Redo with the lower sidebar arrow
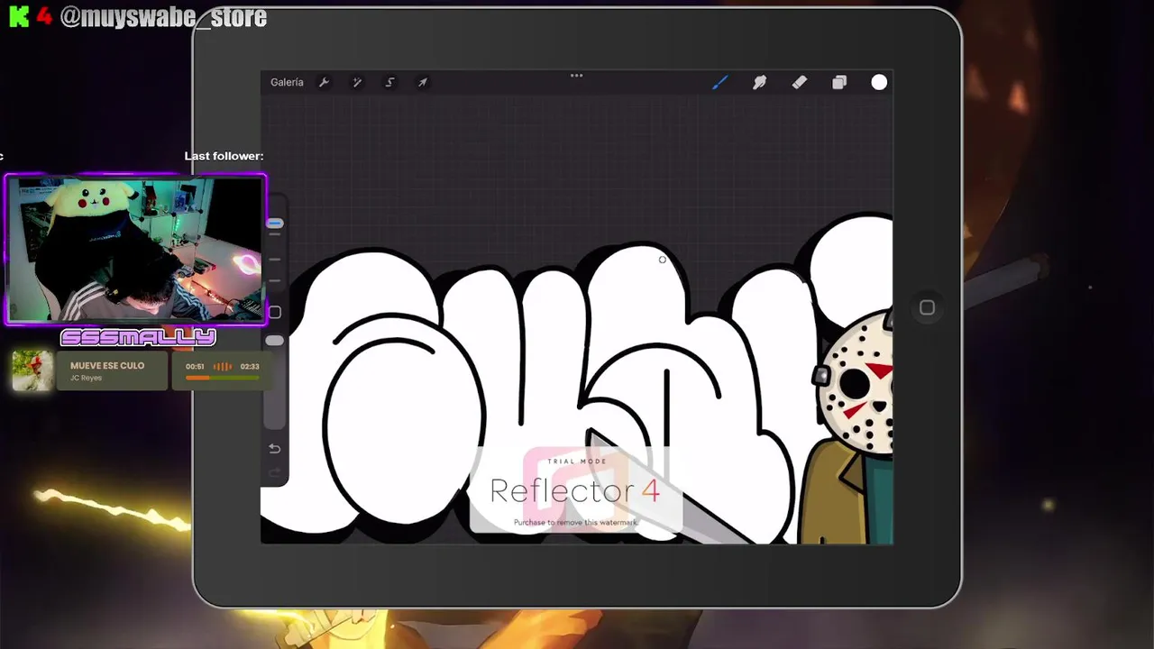Viewport: 1154px width, 649px height. pyautogui.click(x=275, y=473)
